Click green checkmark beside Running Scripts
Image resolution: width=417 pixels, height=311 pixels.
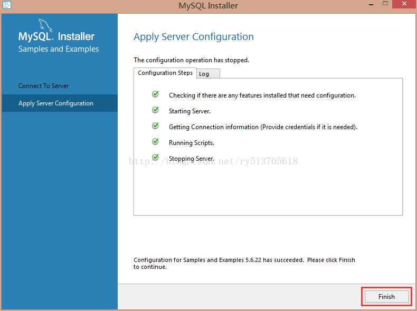(x=155, y=142)
